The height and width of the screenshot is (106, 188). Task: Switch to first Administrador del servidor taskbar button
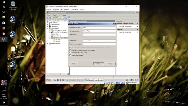click(75, 80)
